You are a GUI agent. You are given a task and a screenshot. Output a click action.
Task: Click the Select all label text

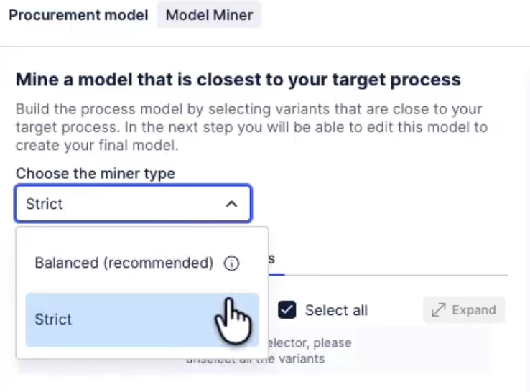click(x=336, y=310)
